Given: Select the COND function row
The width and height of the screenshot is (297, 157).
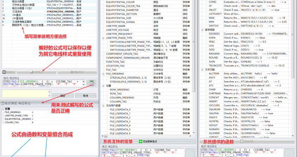Looking at the screenshot, I should 246,2.
